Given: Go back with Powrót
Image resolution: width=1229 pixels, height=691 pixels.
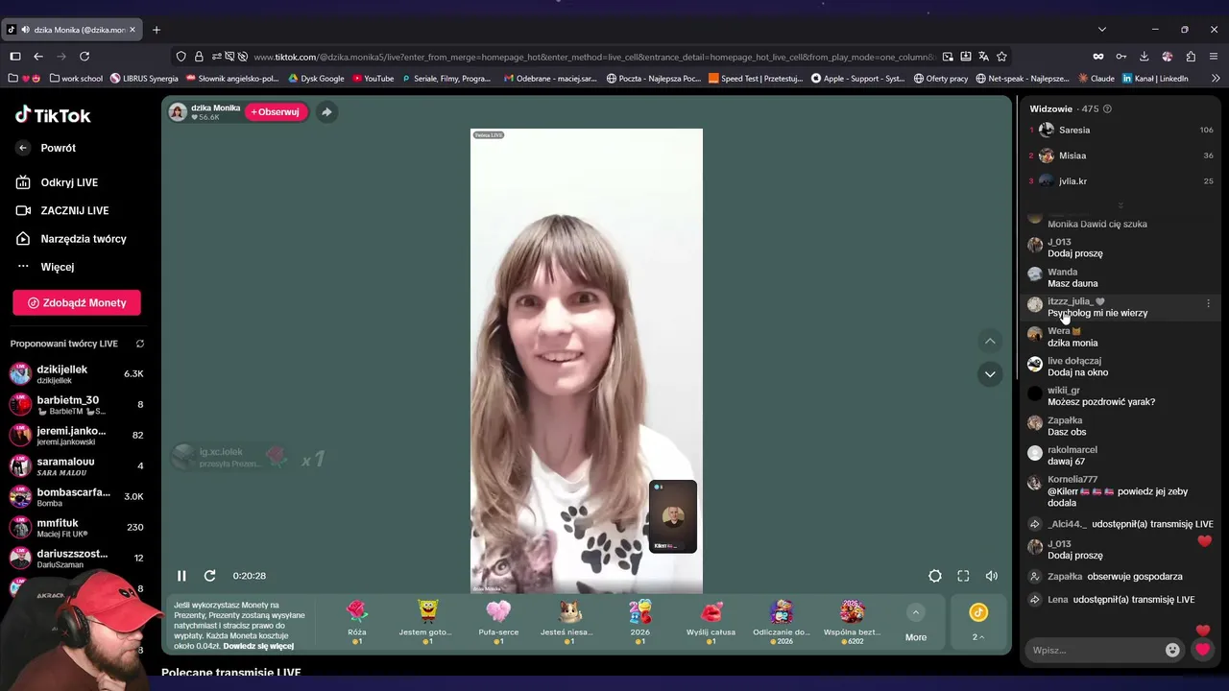Looking at the screenshot, I should [46, 148].
